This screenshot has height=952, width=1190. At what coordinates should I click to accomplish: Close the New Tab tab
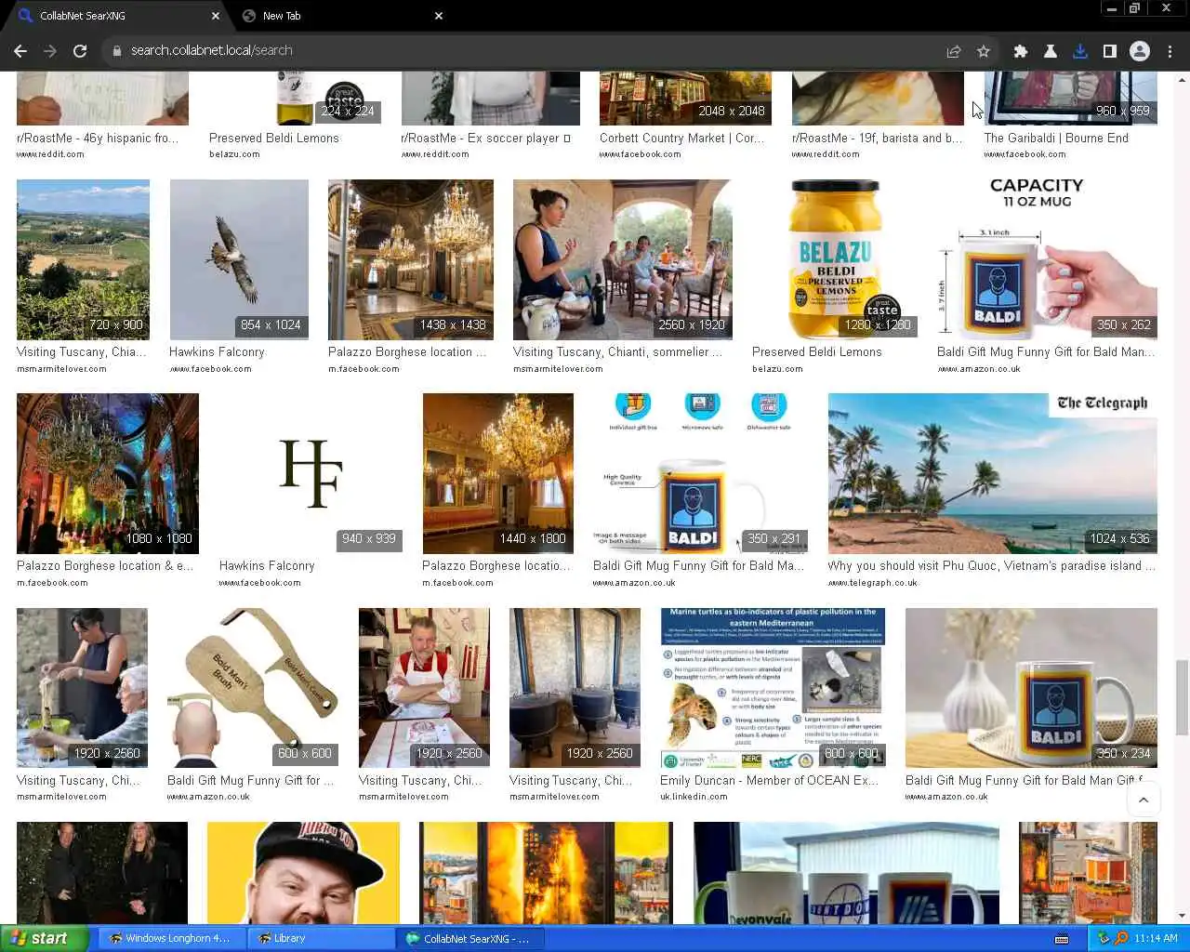click(439, 16)
